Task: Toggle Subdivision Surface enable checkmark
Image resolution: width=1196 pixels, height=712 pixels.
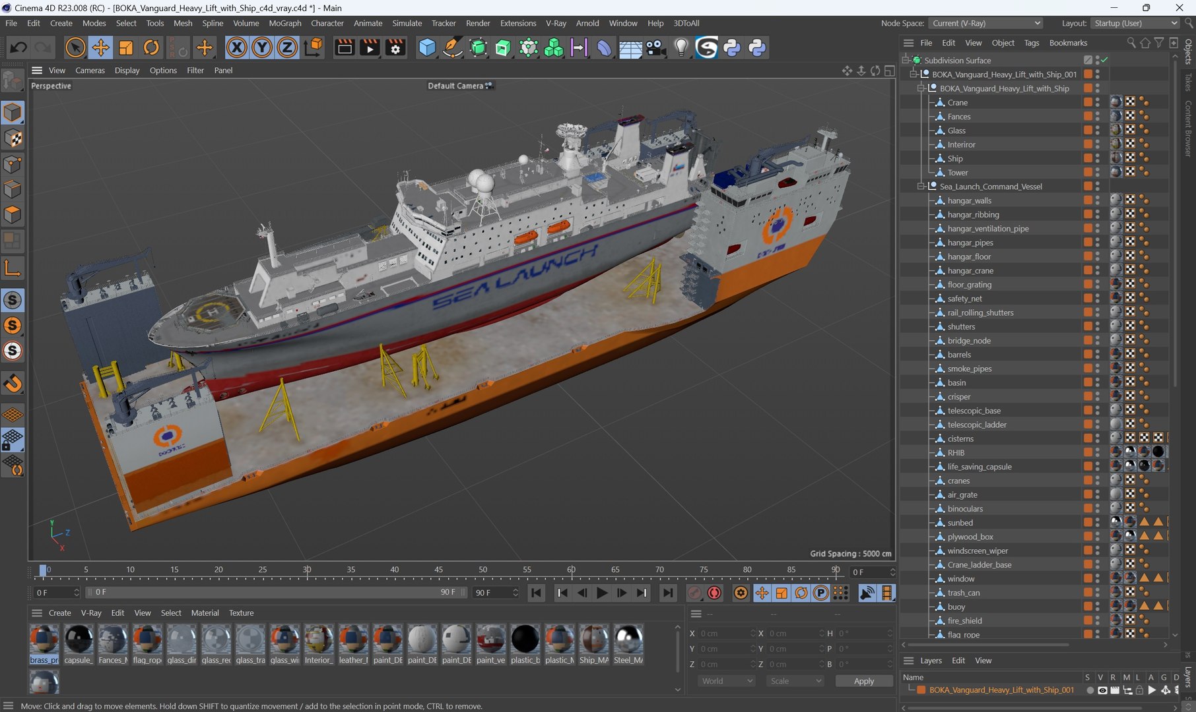Action: 1104,60
